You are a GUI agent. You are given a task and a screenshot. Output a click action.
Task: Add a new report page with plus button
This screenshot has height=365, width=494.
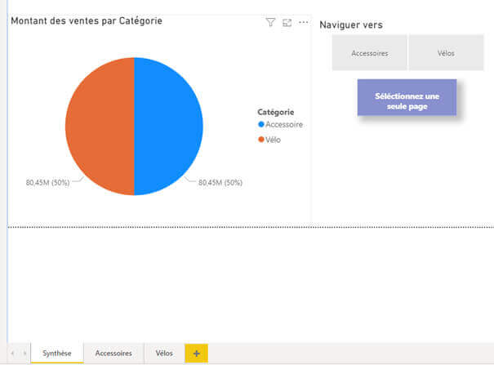click(196, 354)
